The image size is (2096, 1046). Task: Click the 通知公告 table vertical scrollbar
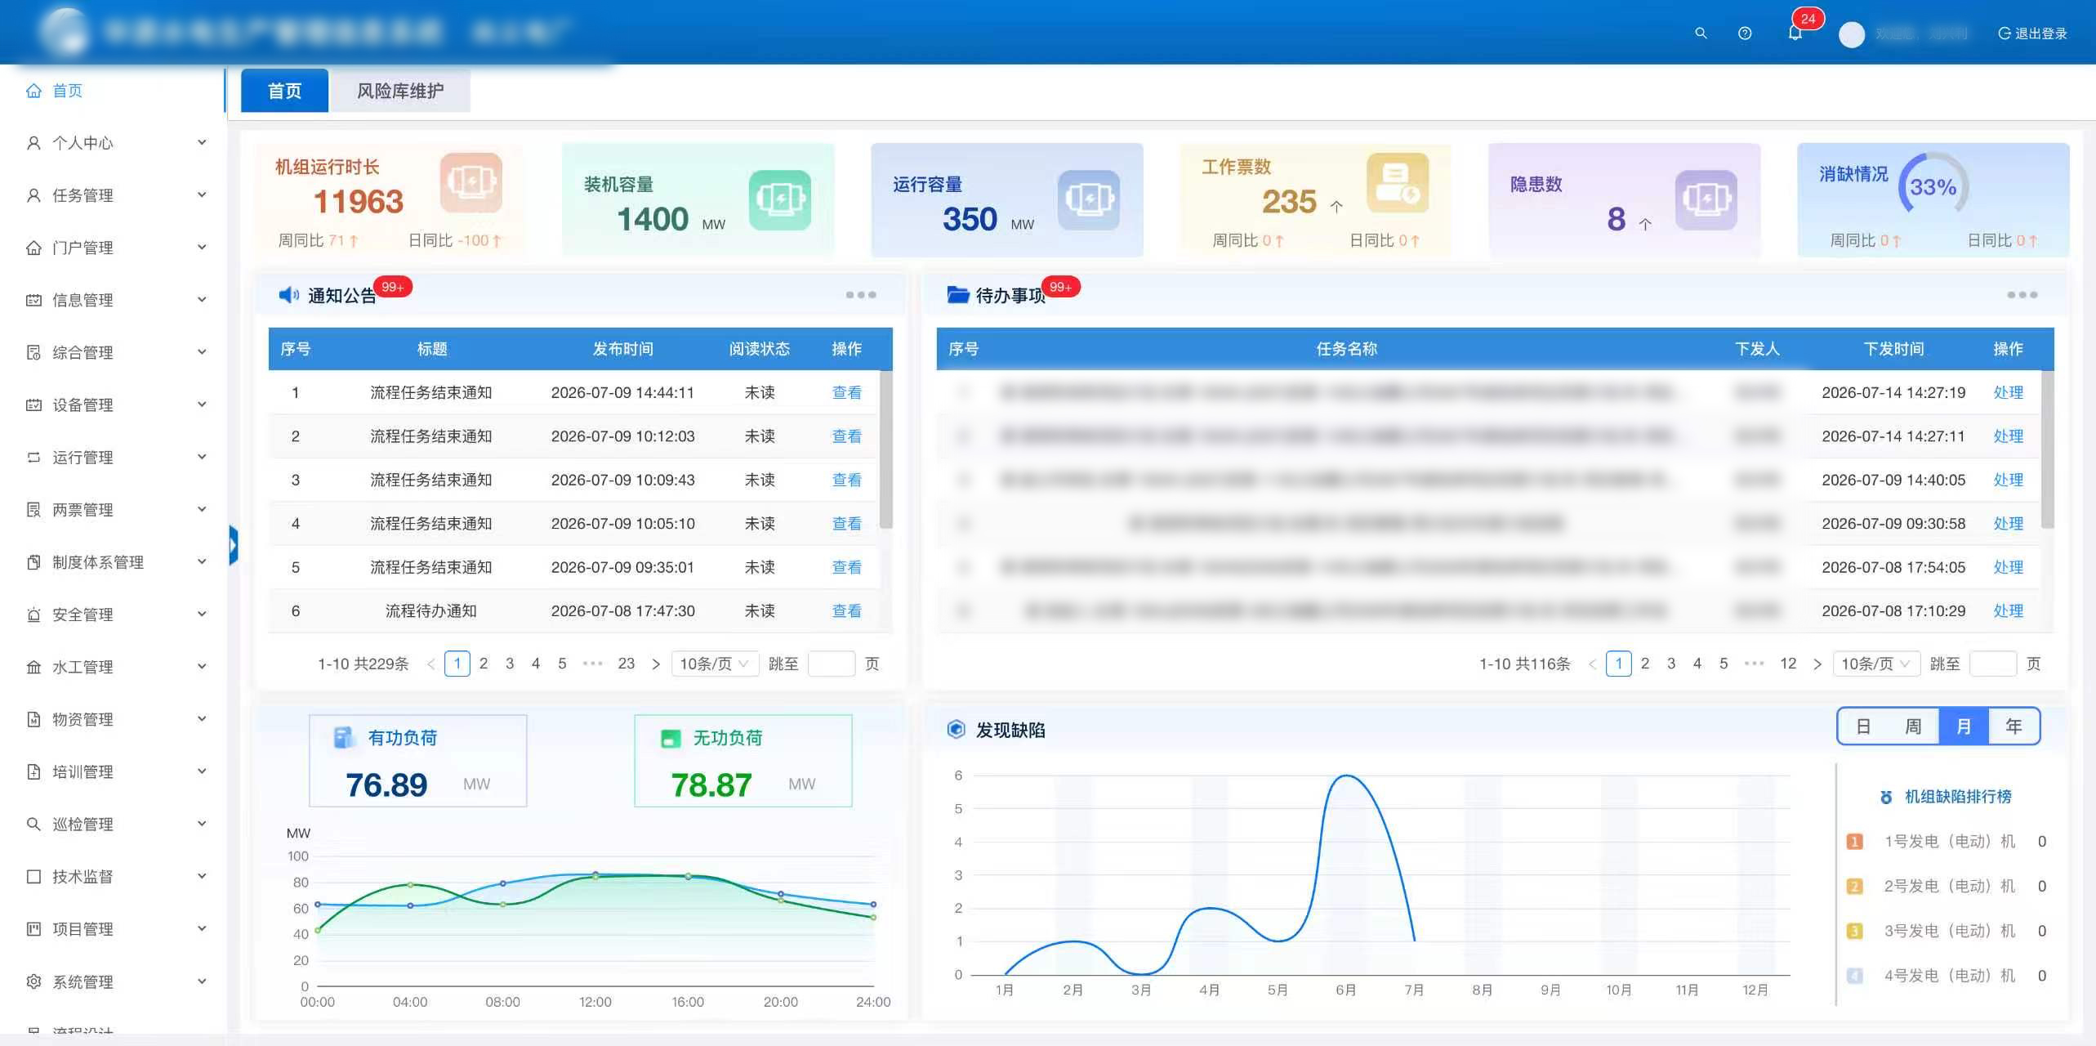click(x=886, y=449)
